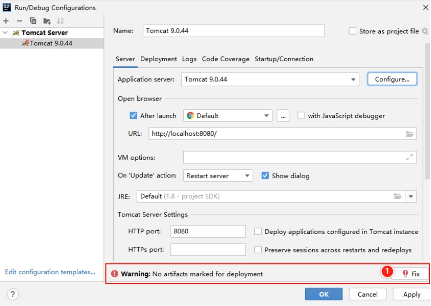This screenshot has width=431, height=306.
Task: Click the Apply button
Action: [412, 294]
